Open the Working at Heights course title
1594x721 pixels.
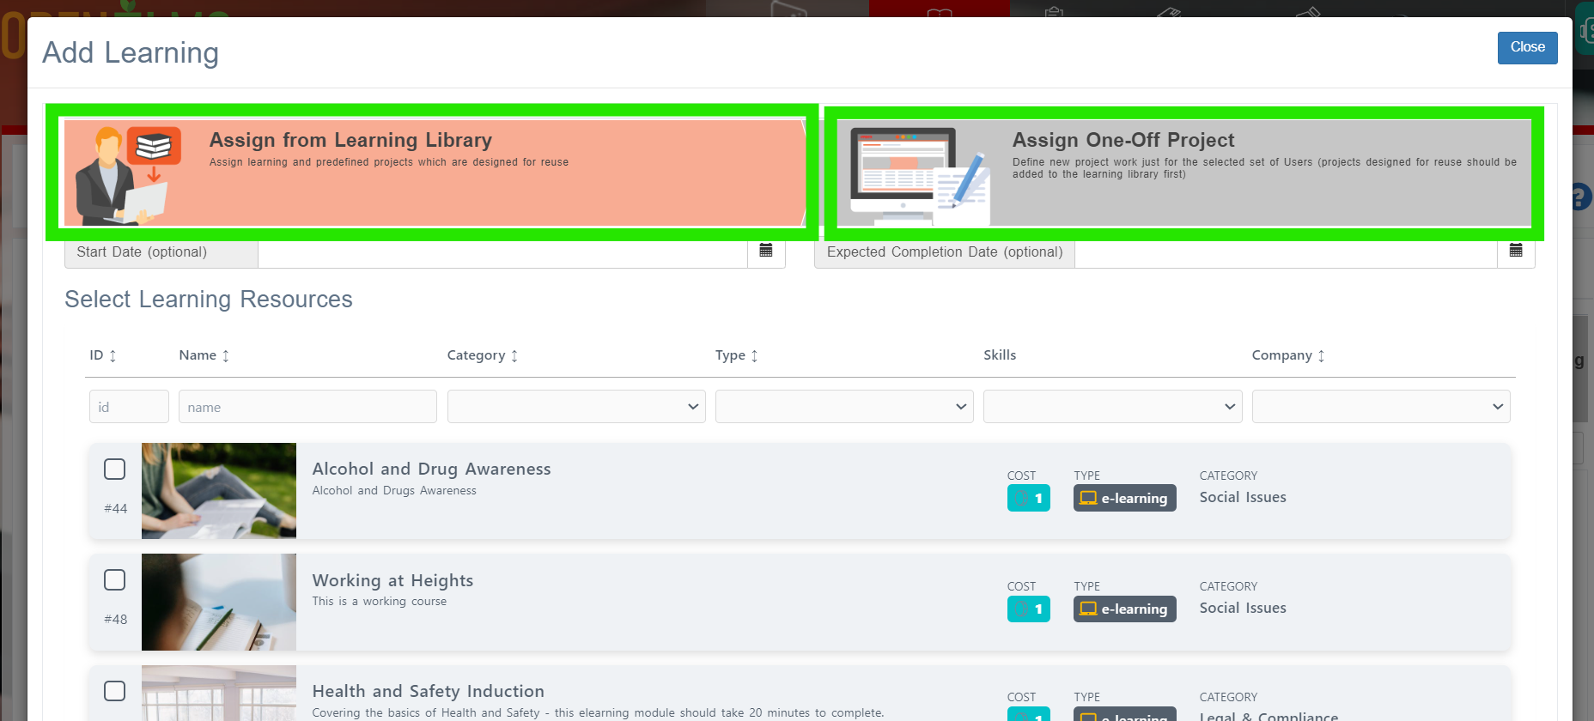coord(392,580)
